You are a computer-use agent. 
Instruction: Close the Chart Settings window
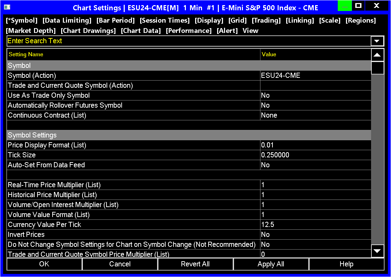point(377,6)
